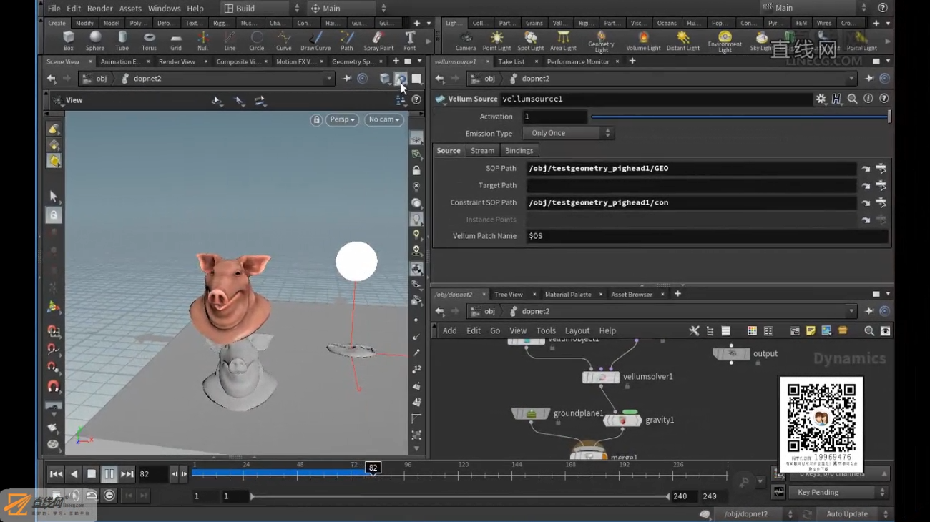
Task: Adjust the Activation slider
Action: (739, 117)
